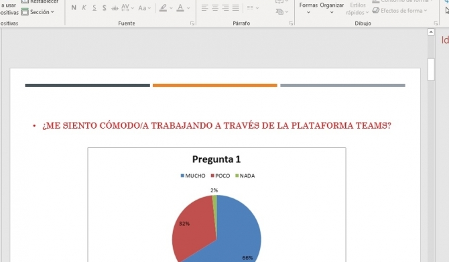This screenshot has width=449, height=262.
Task: Open Fuente dialog launcher
Action: point(192,23)
